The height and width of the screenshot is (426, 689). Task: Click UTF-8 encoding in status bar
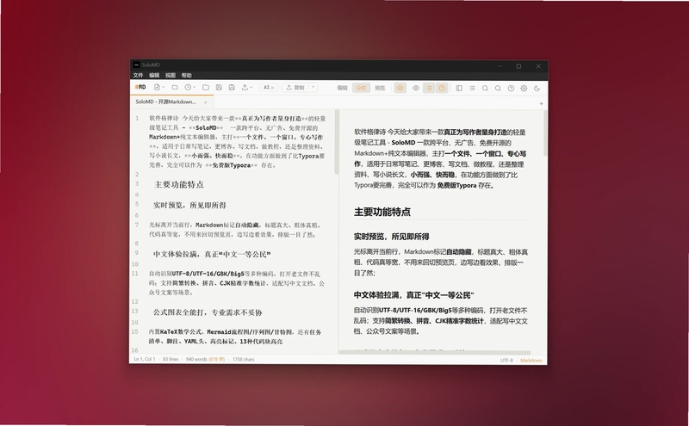[506, 360]
